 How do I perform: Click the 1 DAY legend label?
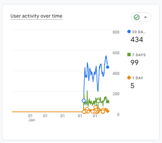138,78
